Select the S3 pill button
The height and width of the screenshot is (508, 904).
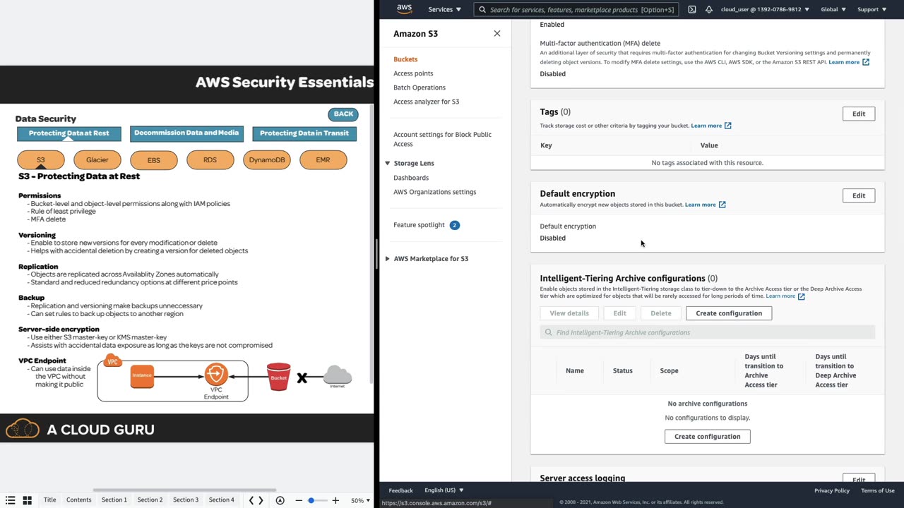click(41, 160)
